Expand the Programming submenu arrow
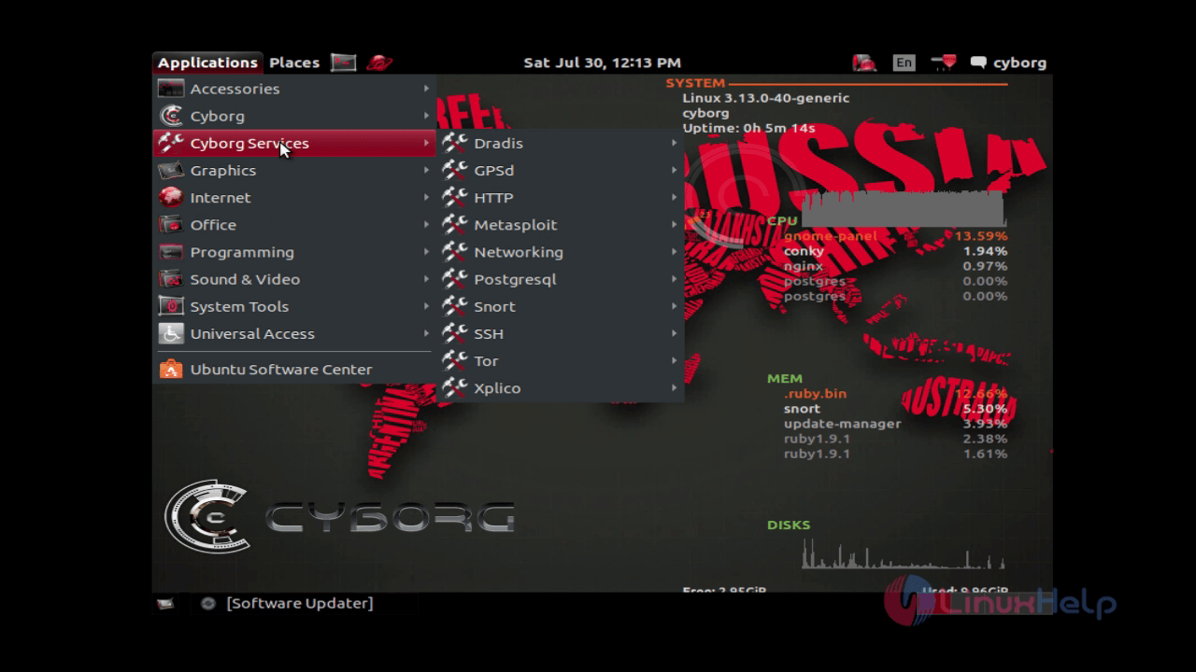Viewport: 1196px width, 672px height. (x=426, y=252)
